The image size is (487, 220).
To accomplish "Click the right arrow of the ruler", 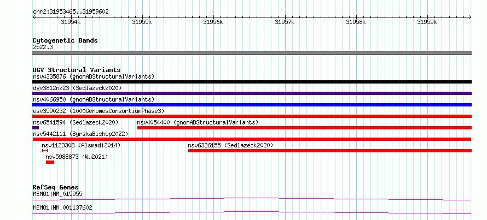I will 470,17.
